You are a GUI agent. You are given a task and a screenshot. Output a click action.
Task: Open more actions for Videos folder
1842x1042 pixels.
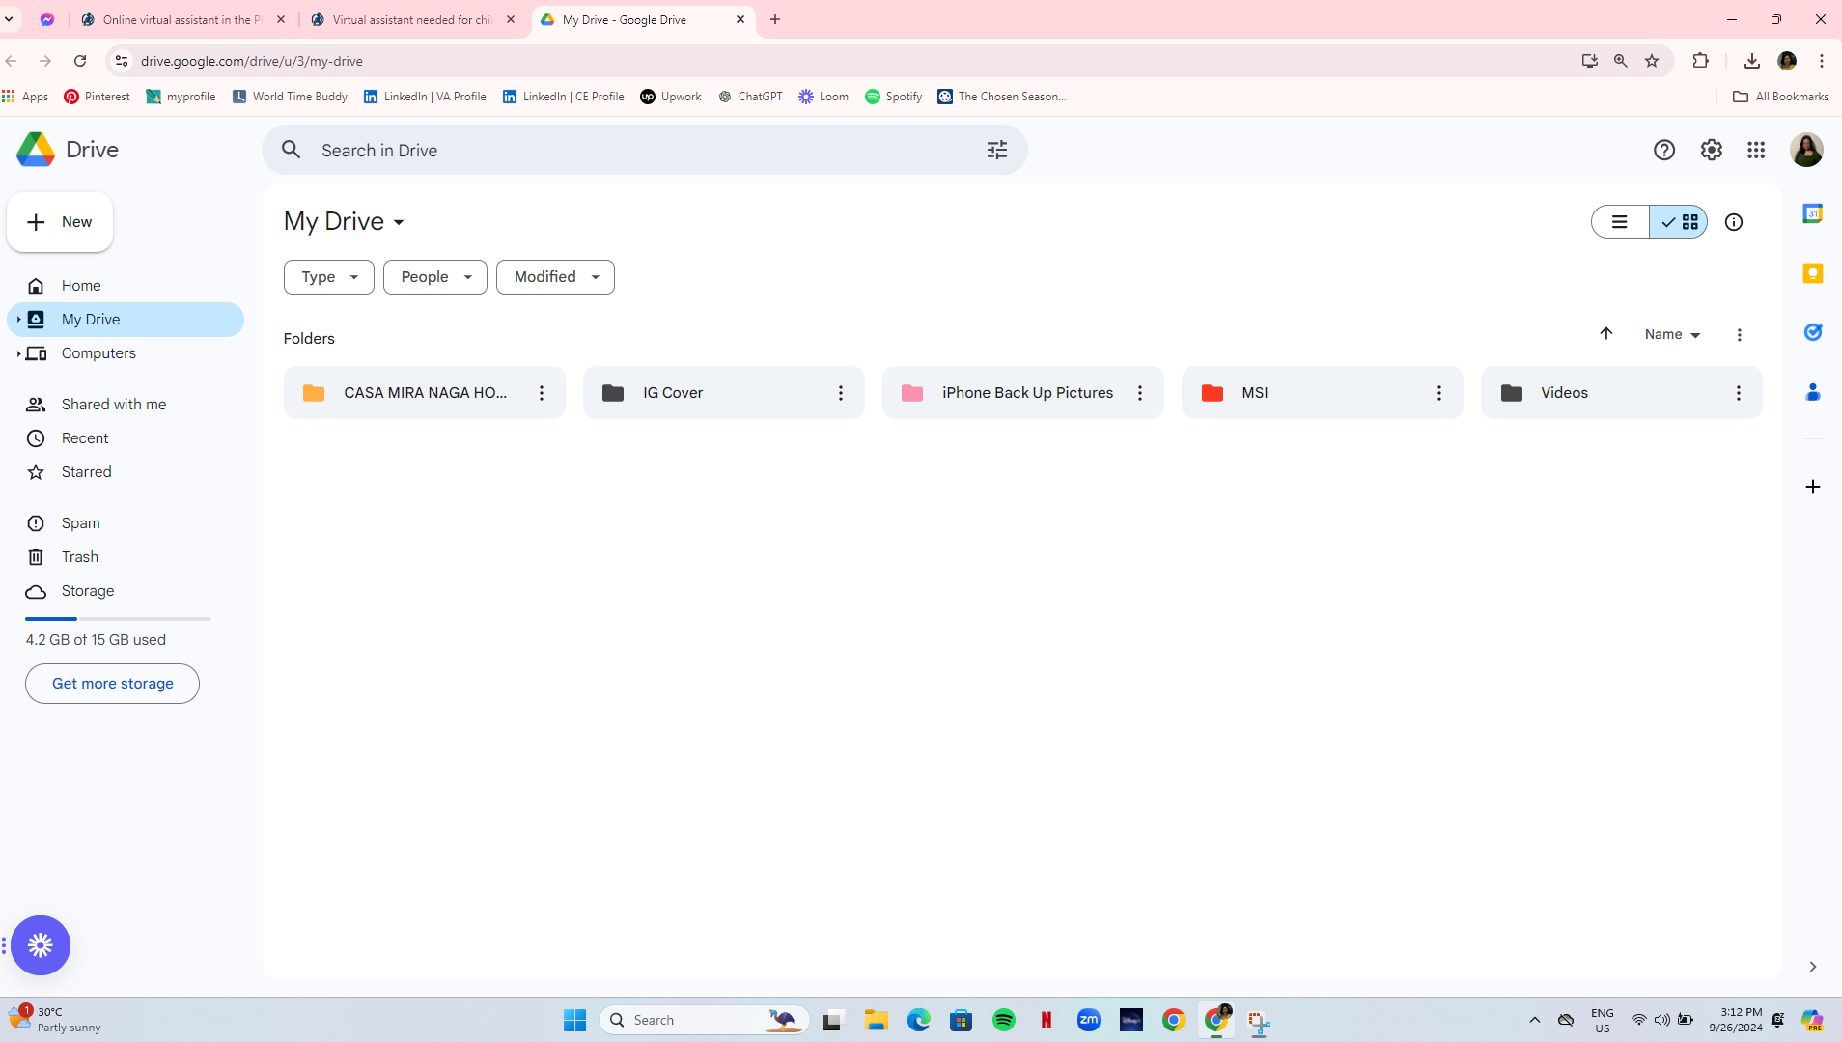[1739, 393]
